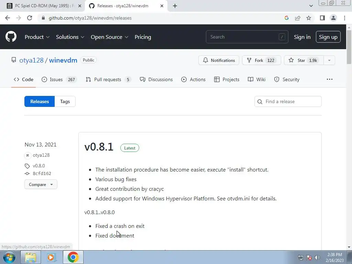Click the padlock site info icon
The image size is (352, 264).
point(43,18)
